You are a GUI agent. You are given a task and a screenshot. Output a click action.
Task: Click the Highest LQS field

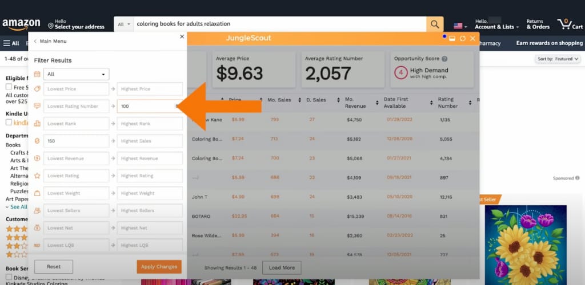point(150,245)
